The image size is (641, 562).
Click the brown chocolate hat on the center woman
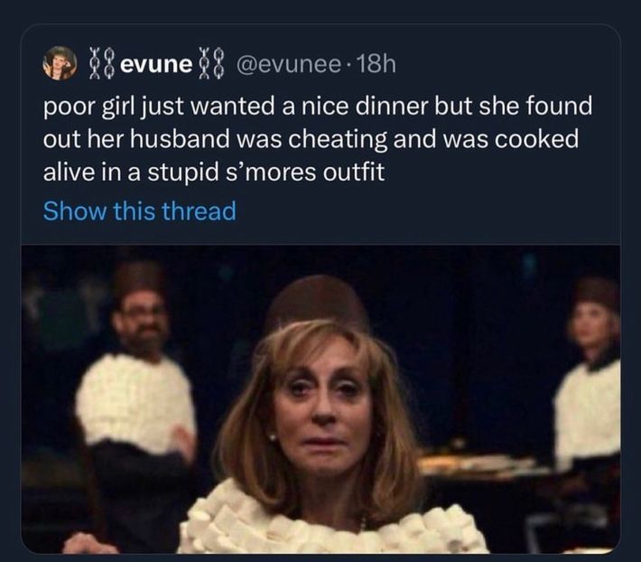(x=316, y=304)
